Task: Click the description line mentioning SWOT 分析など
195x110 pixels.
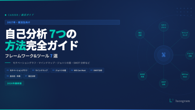Action: click(x=51, y=63)
